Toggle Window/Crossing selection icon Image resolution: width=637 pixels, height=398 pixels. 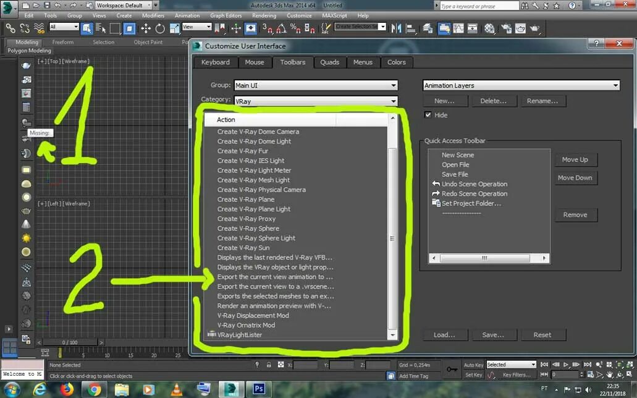(x=129, y=28)
